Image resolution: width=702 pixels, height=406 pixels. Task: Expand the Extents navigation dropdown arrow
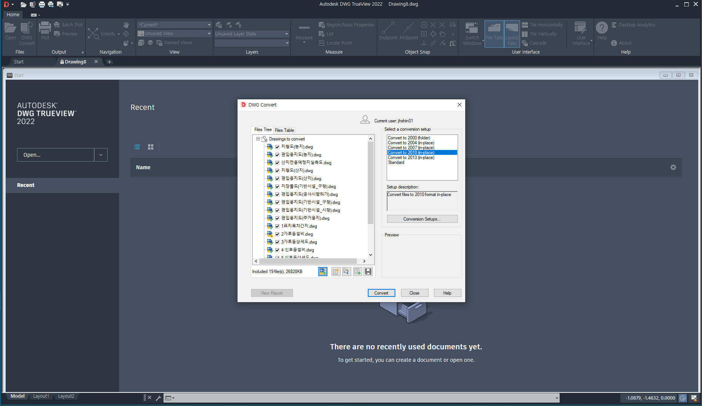point(119,34)
